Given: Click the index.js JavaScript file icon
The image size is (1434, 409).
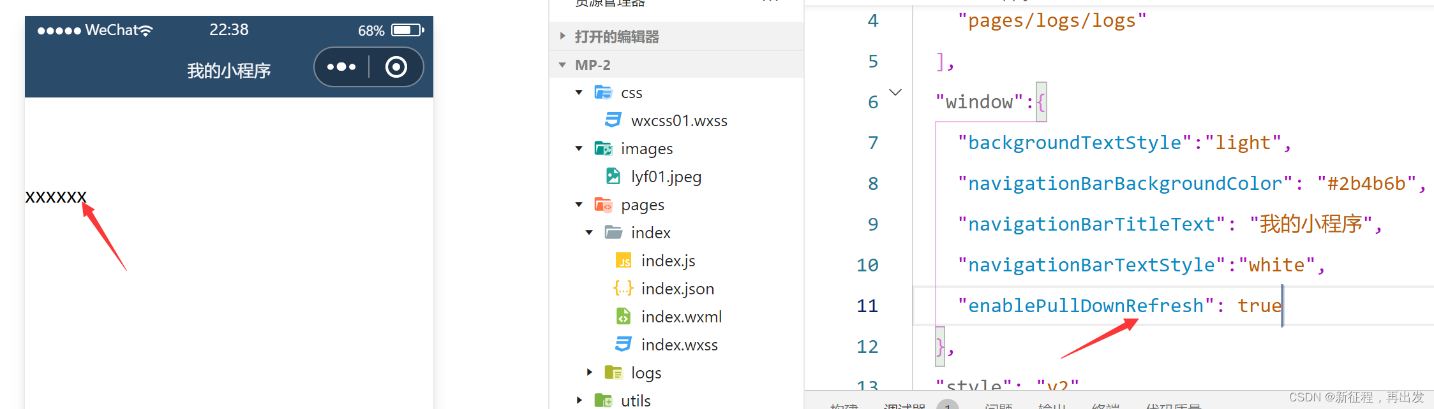Looking at the screenshot, I should pyautogui.click(x=624, y=261).
